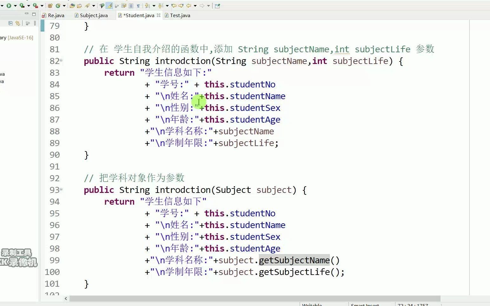490x306 pixels.
Task: Open the Forward history dropdown arrow
Action: pyautogui.click(x=208, y=6)
